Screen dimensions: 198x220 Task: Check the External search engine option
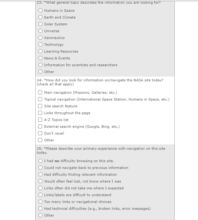40,127
